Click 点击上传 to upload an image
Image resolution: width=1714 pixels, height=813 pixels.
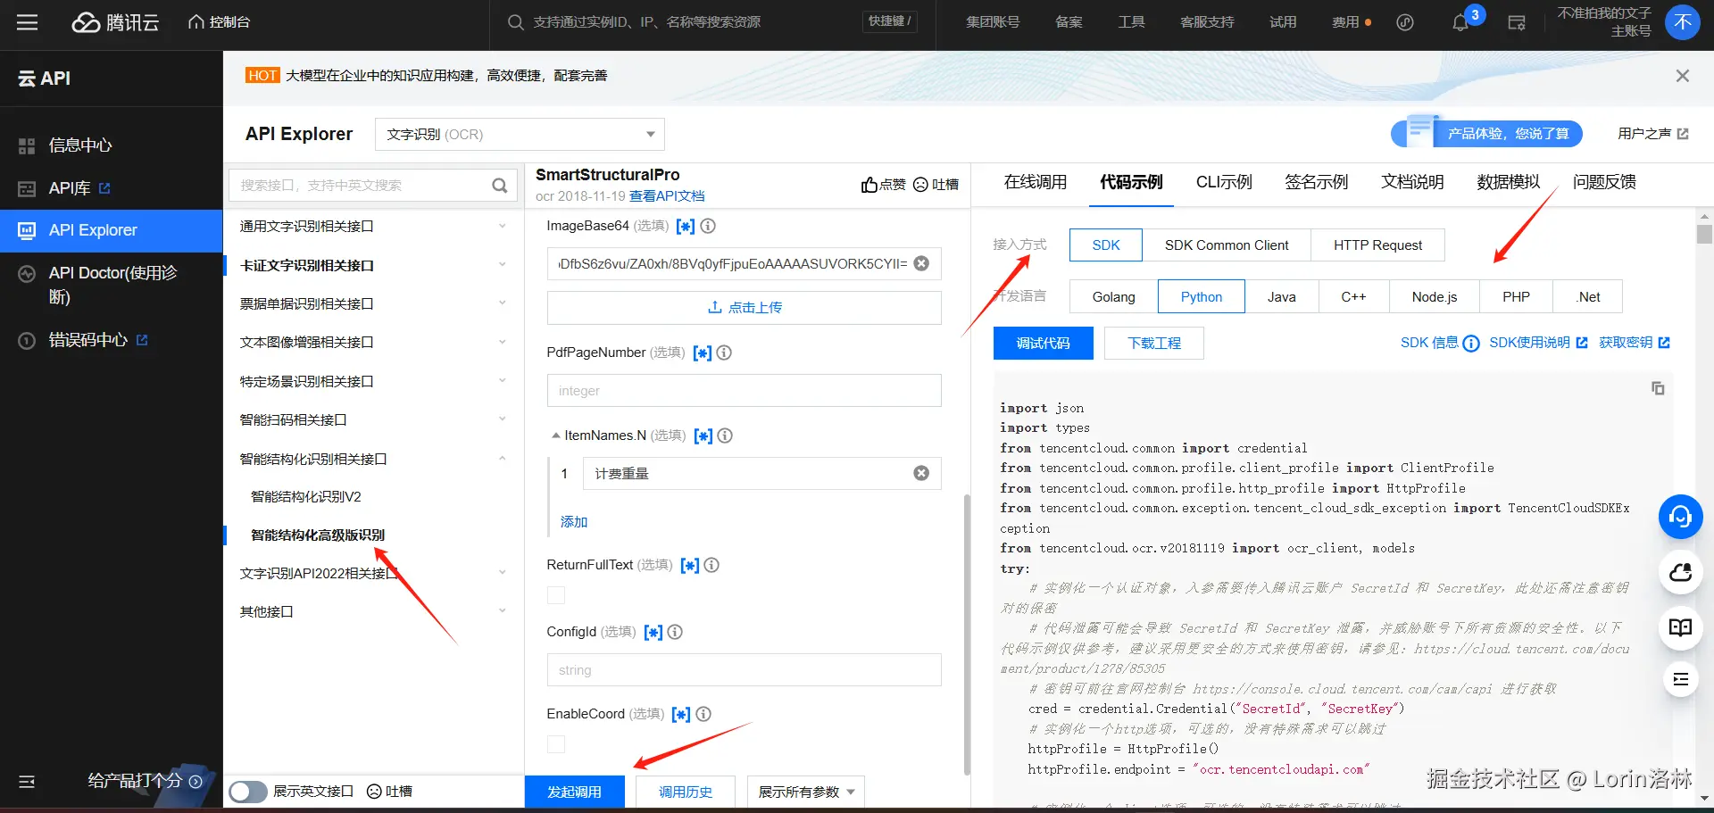point(744,308)
